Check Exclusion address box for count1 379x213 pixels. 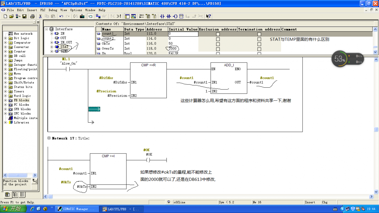(x=218, y=34)
